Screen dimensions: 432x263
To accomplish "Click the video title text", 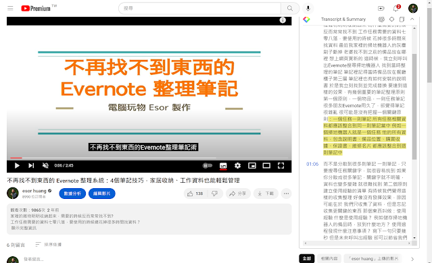I will [x=123, y=180].
